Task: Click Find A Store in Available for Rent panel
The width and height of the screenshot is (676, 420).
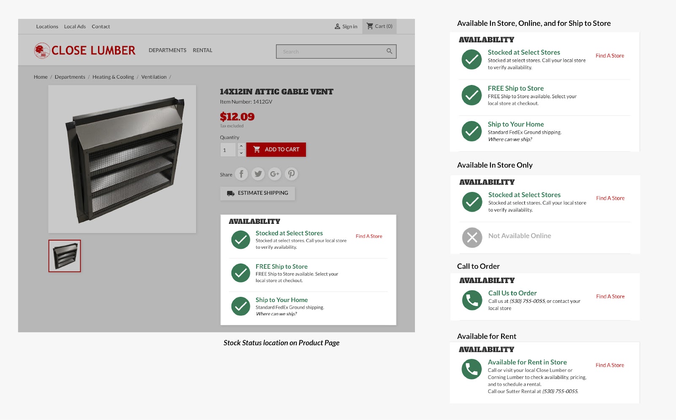Action: click(610, 365)
